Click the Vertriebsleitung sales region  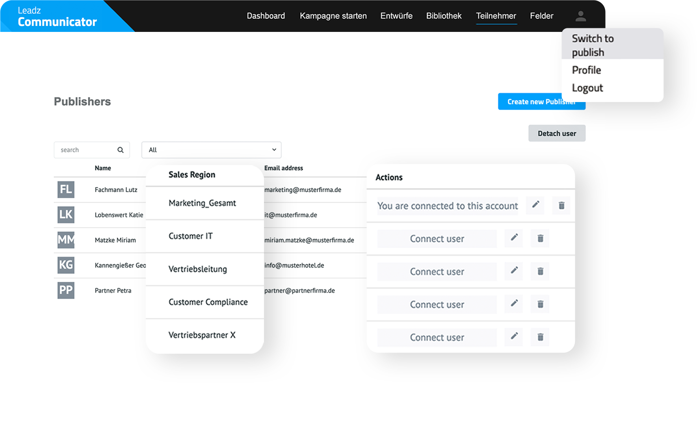coord(198,269)
